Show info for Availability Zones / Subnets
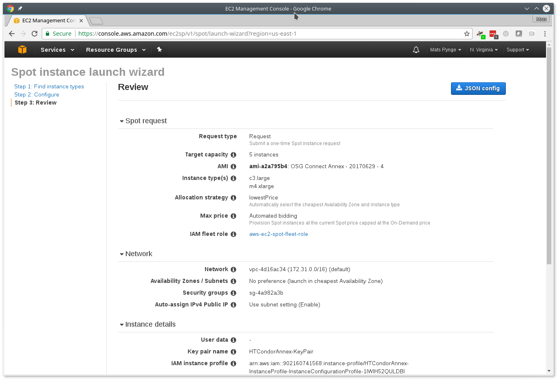Viewport: 559px width, 381px height. 233,281
